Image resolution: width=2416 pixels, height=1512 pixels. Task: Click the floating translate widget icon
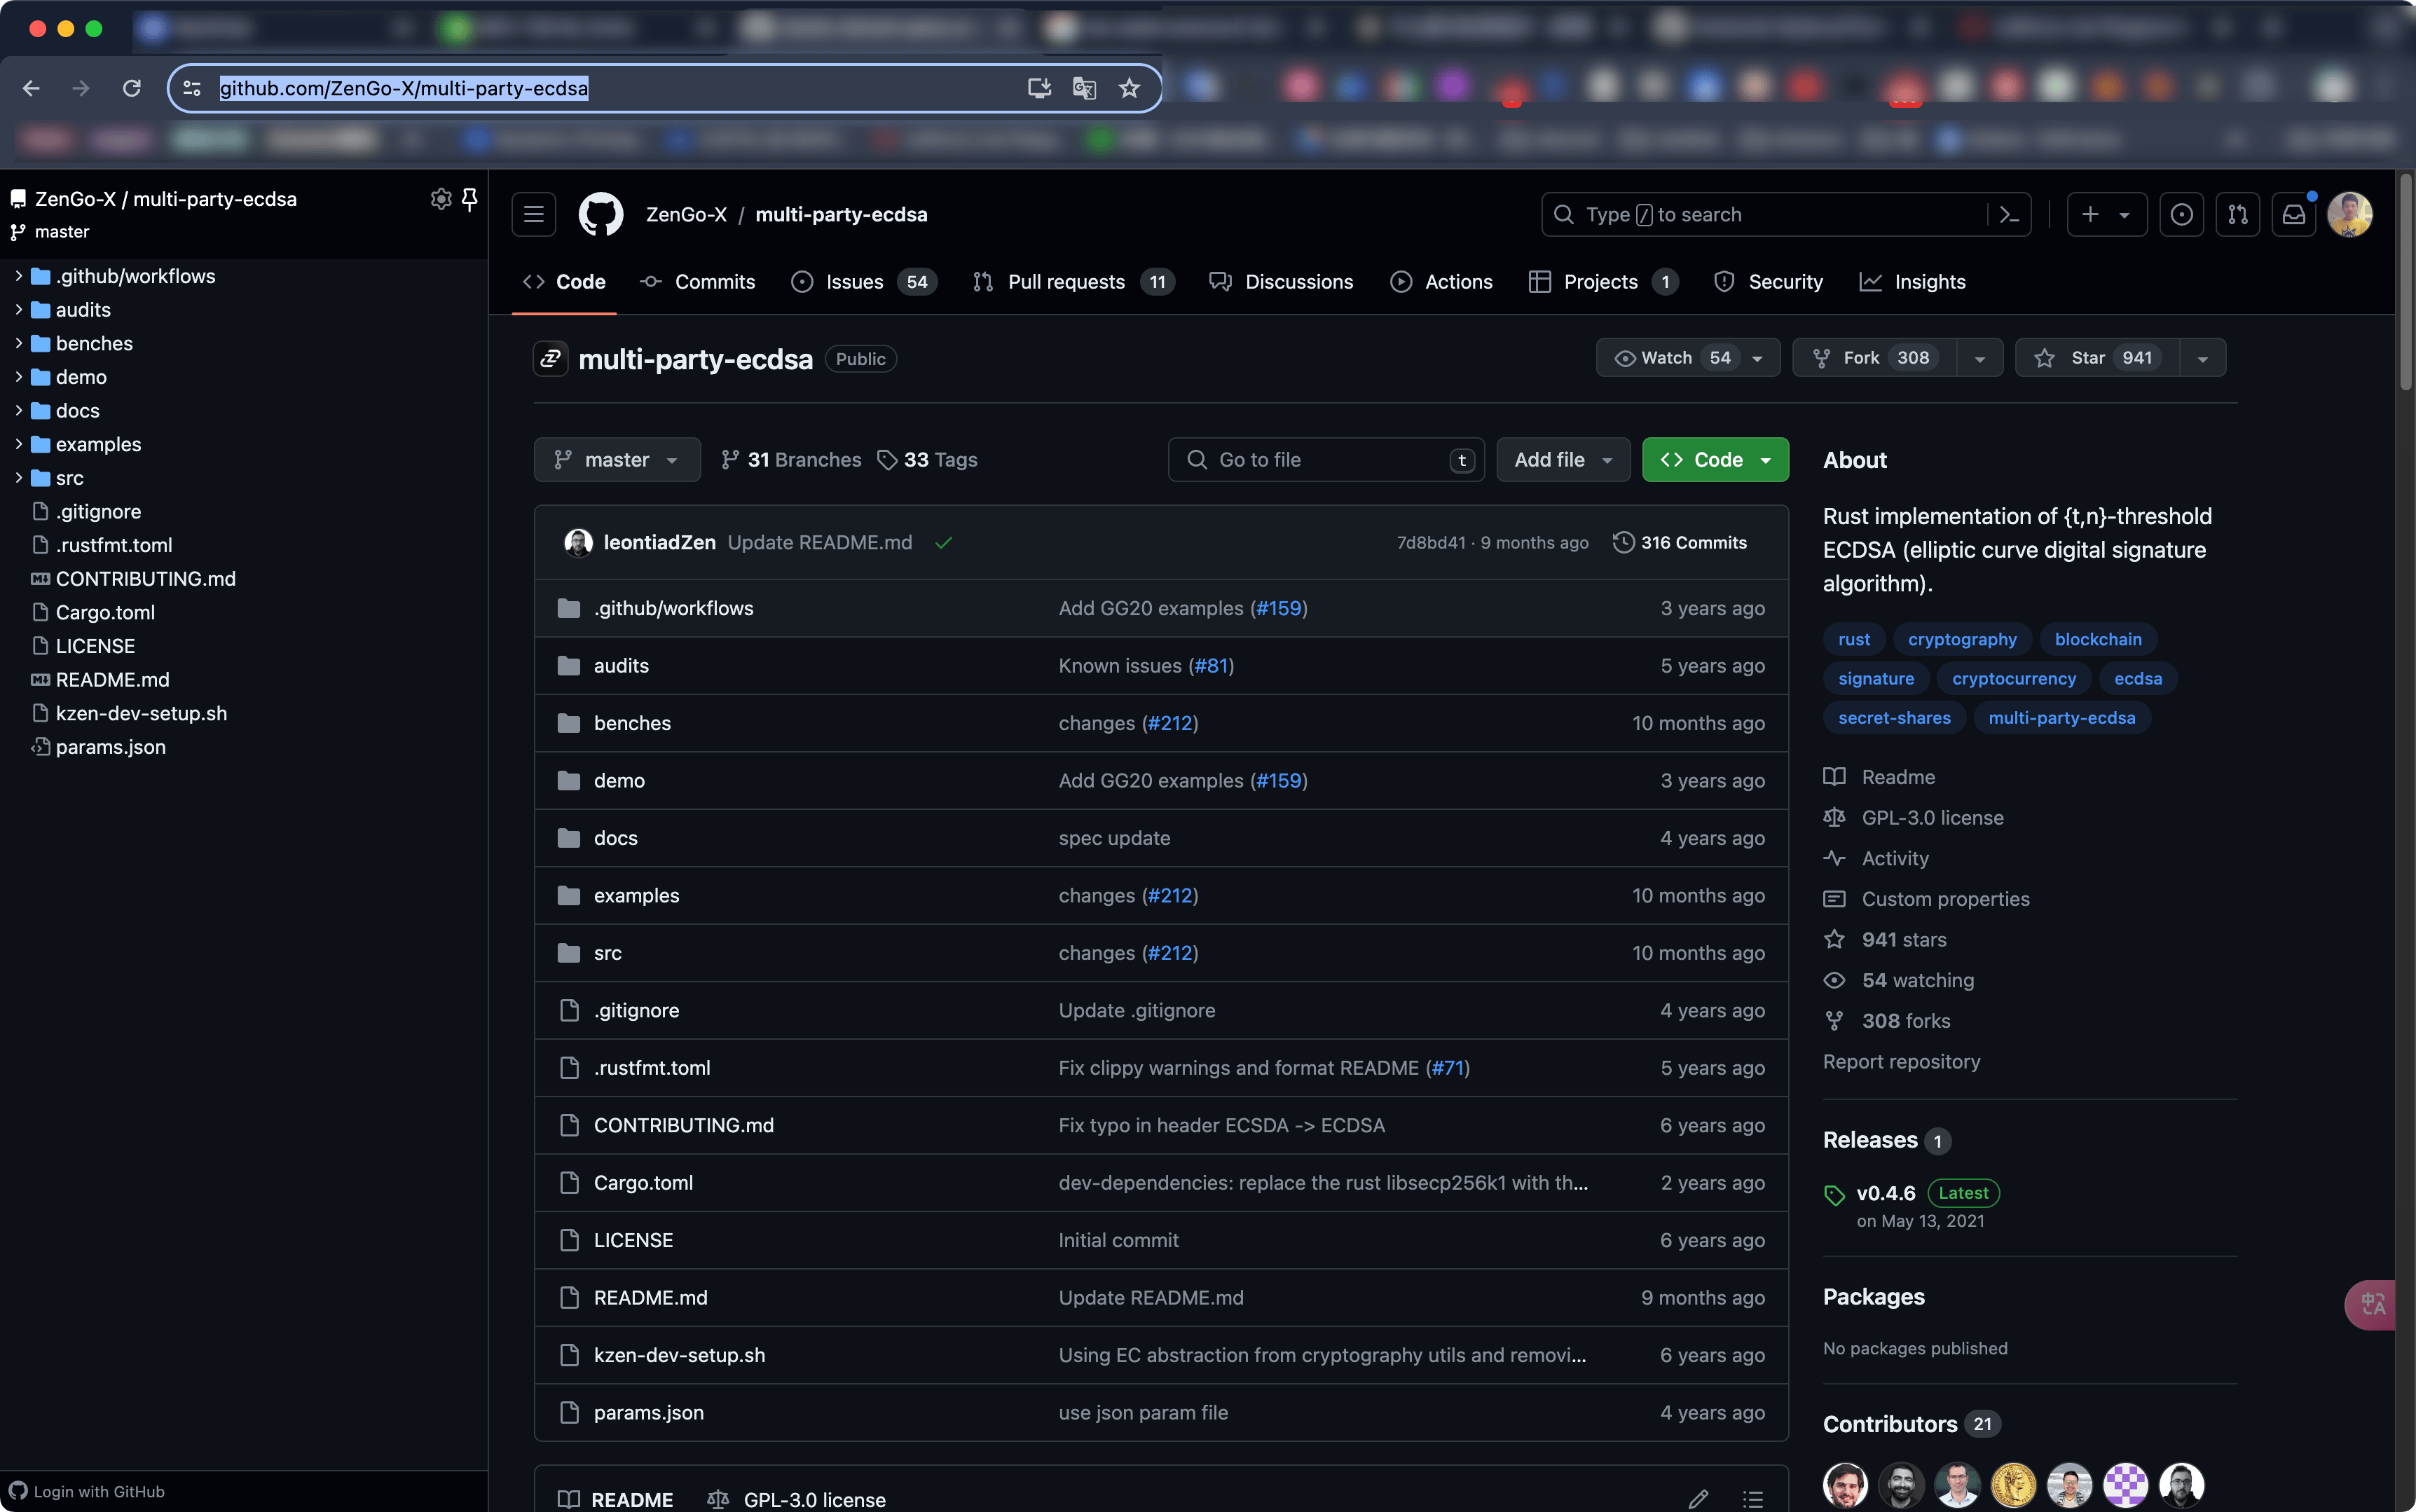tap(2372, 1304)
